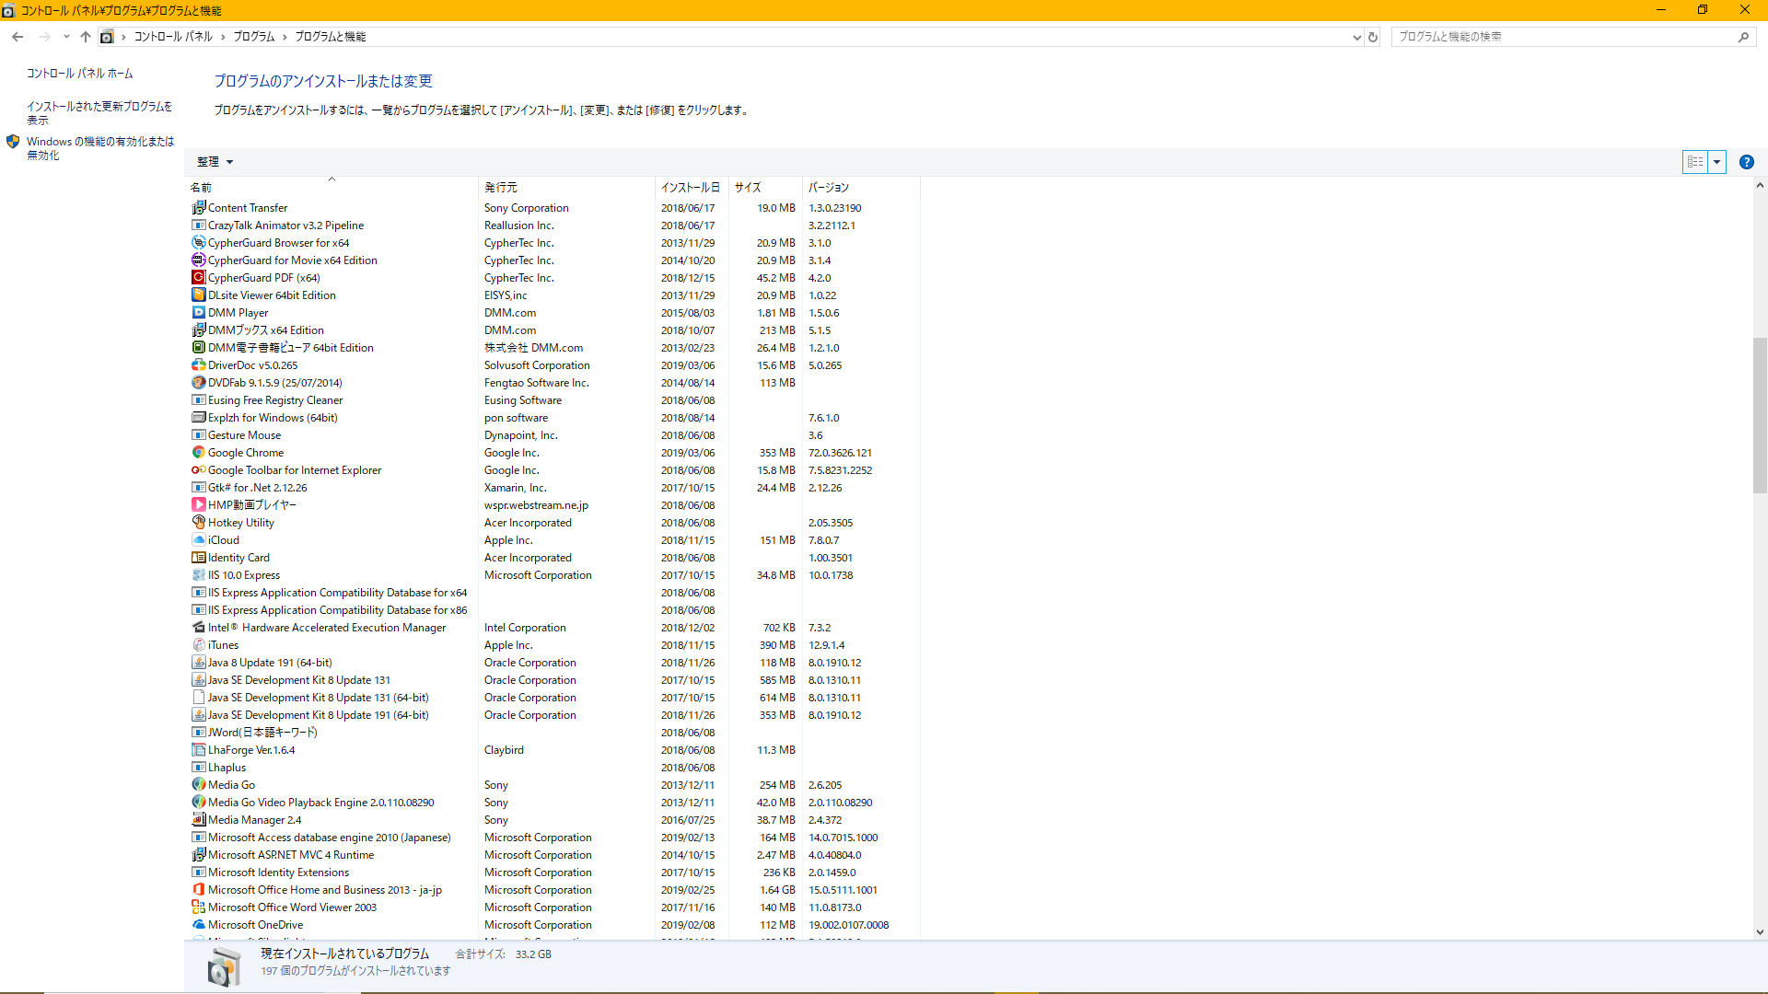1768x994 pixels.
Task: Click the refresh button beside address bar
Action: click(x=1373, y=37)
